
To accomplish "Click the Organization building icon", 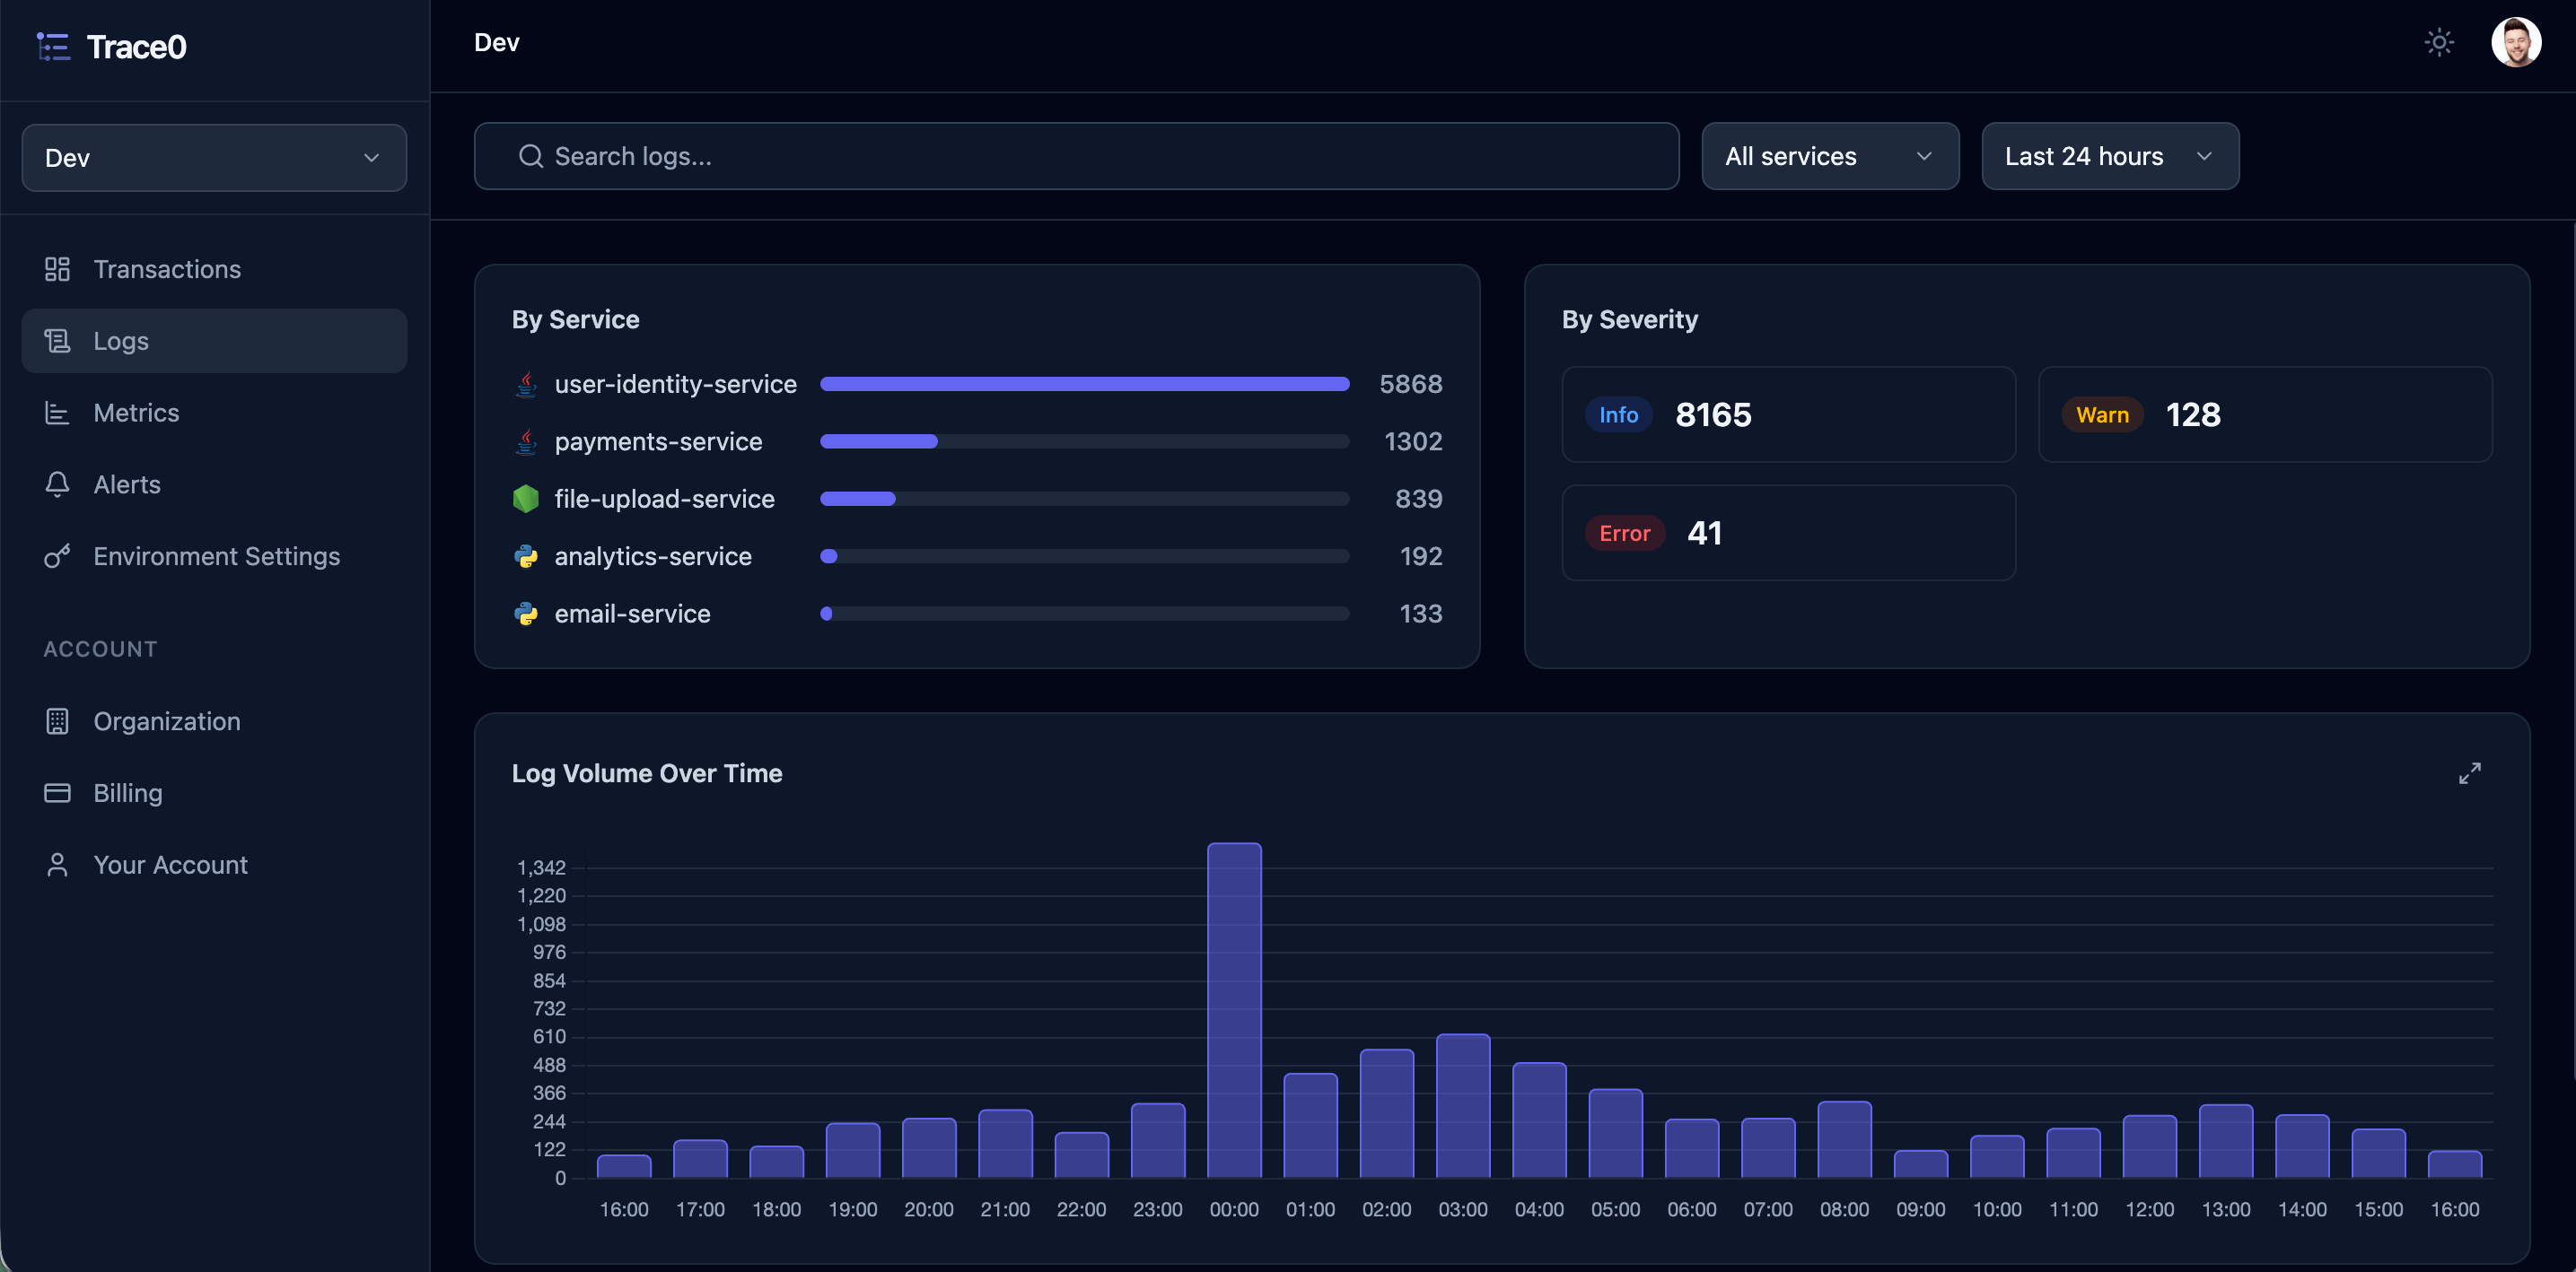I will (x=57, y=721).
